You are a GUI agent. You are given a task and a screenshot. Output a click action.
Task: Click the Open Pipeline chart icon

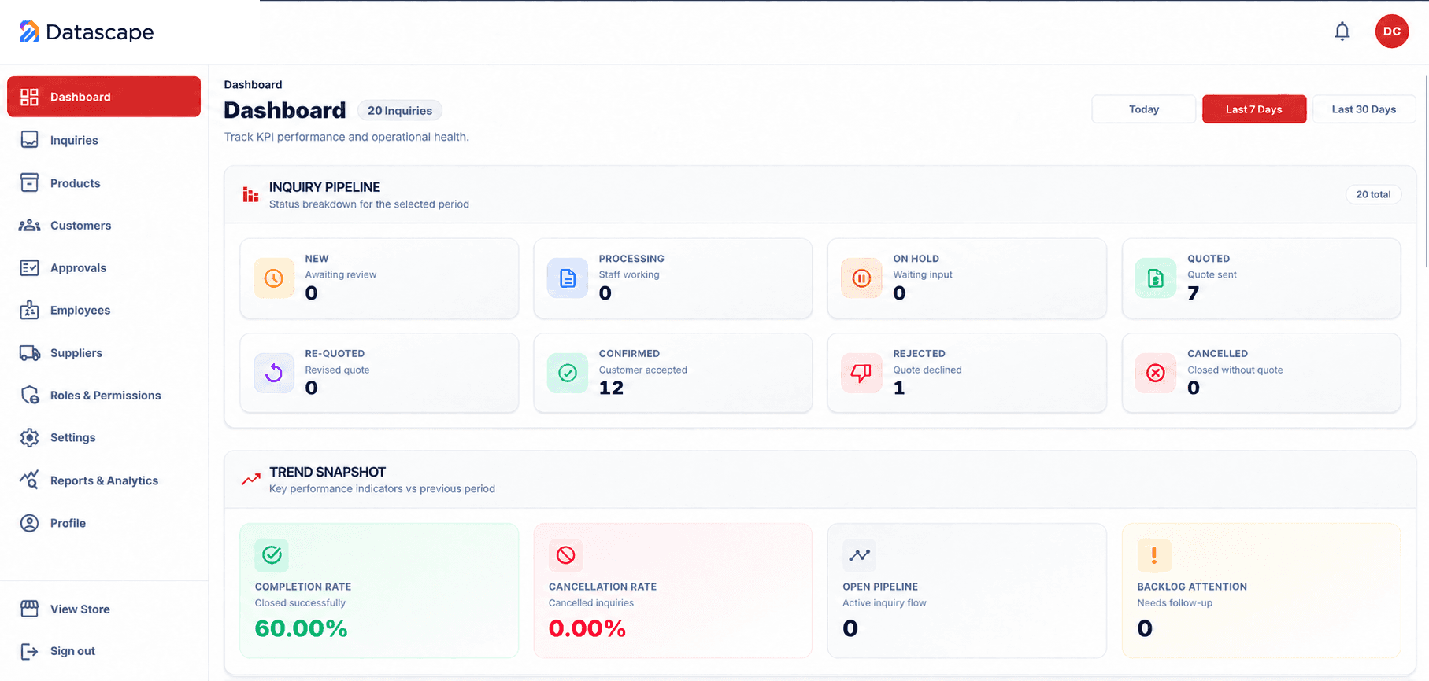click(x=860, y=555)
